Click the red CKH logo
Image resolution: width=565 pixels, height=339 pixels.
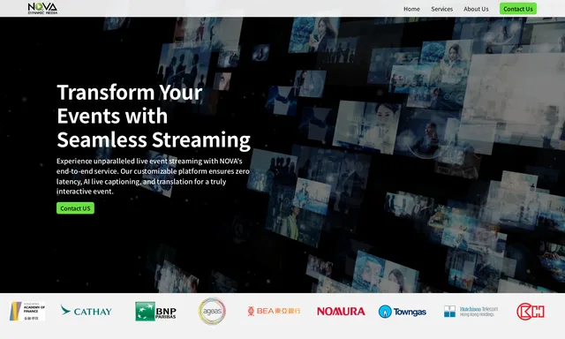point(531,312)
